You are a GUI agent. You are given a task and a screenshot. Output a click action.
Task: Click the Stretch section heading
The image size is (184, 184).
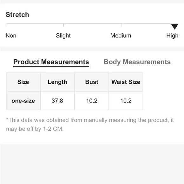pos(17,15)
